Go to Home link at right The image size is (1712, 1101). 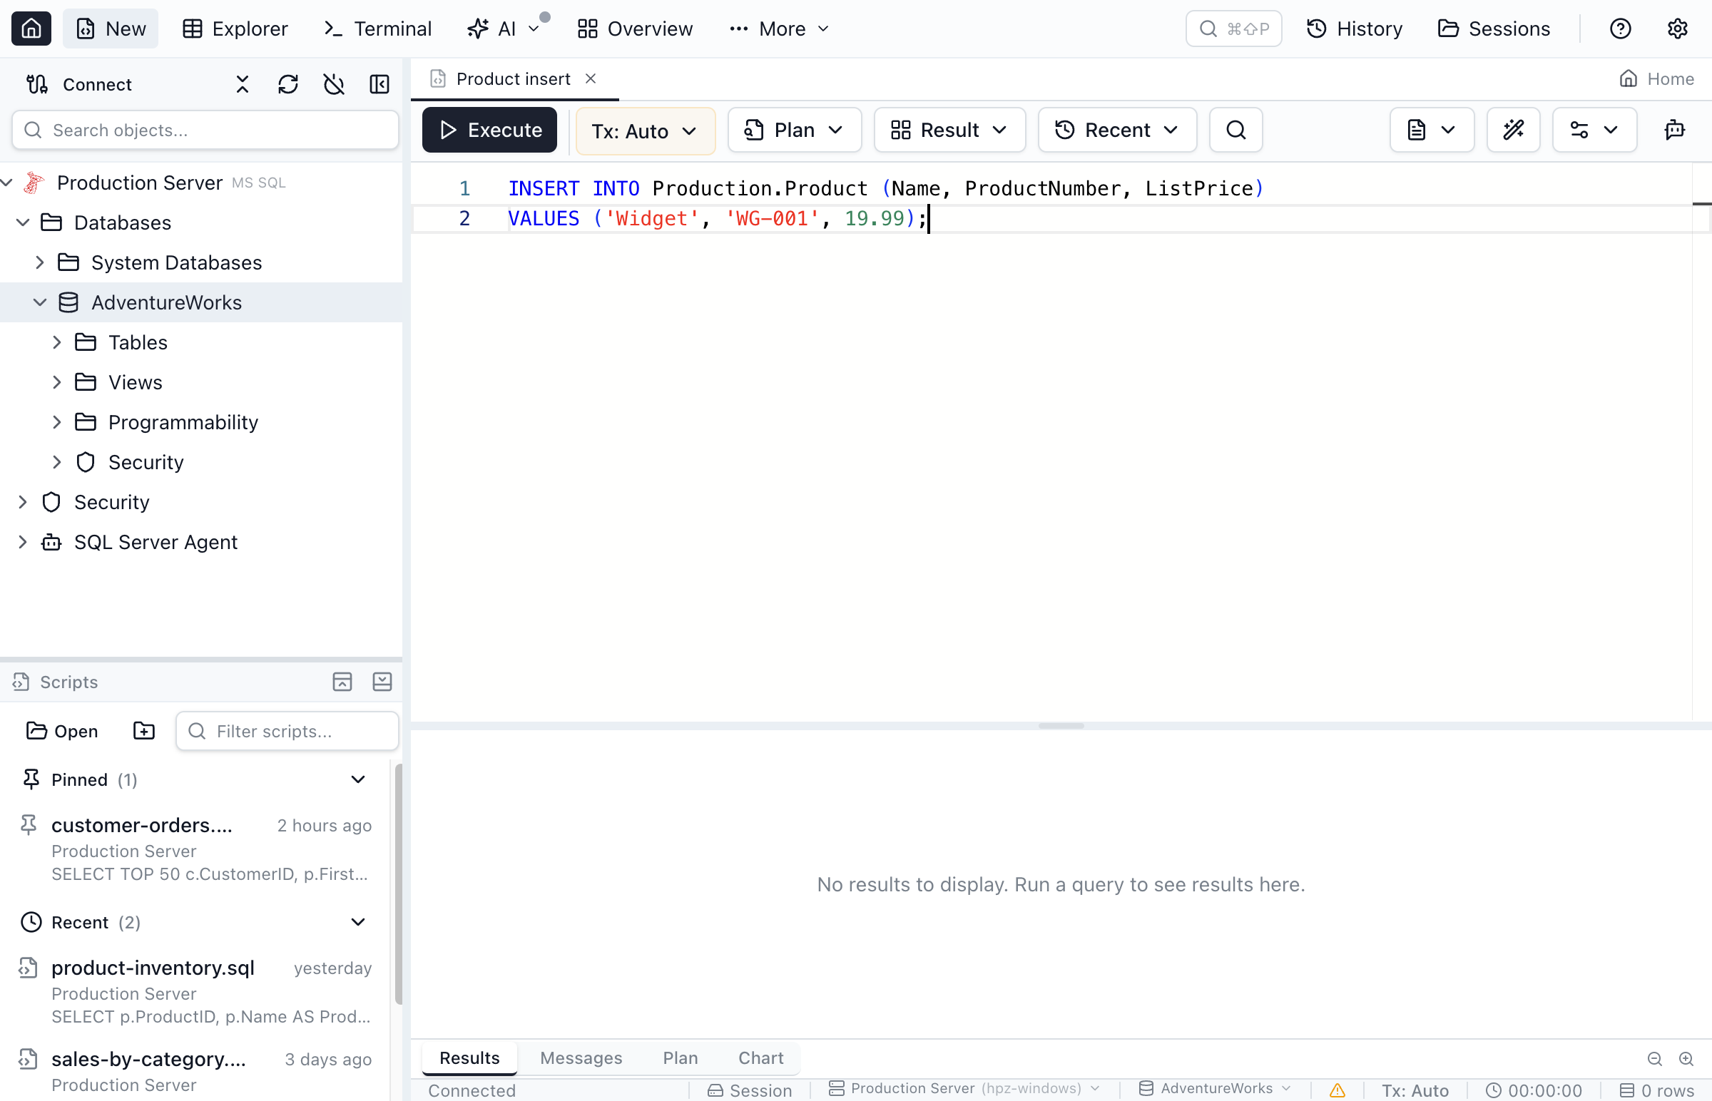pyautogui.click(x=1656, y=78)
